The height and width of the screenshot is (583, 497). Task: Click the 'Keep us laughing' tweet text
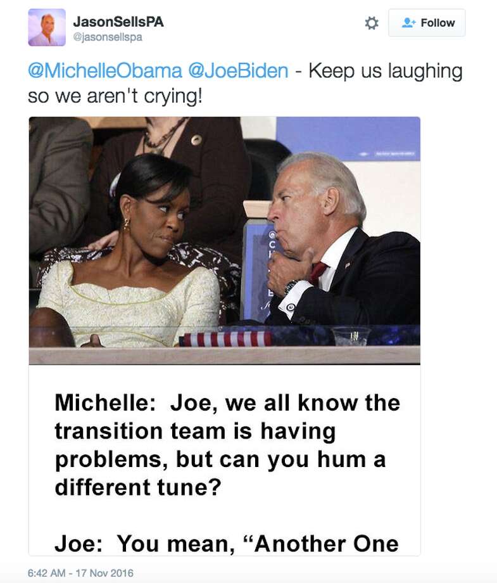point(380,72)
